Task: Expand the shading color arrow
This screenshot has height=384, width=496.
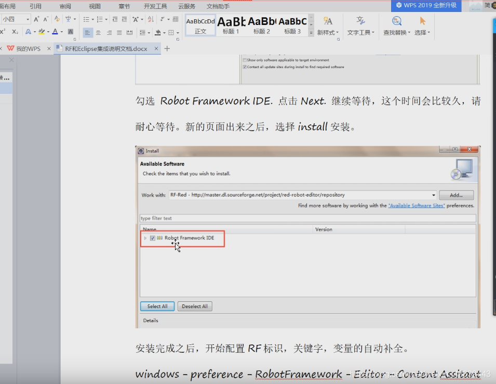Action: point(164,33)
